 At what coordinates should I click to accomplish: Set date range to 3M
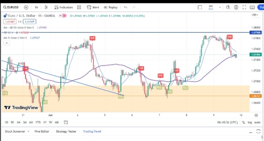pyautogui.click(x=25, y=122)
